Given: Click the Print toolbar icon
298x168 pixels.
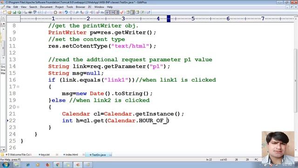Looking at the screenshot, I should tap(30, 13).
